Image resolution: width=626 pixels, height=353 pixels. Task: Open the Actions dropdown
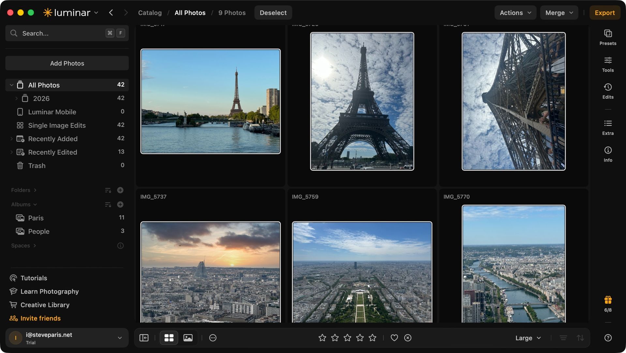[x=515, y=13]
